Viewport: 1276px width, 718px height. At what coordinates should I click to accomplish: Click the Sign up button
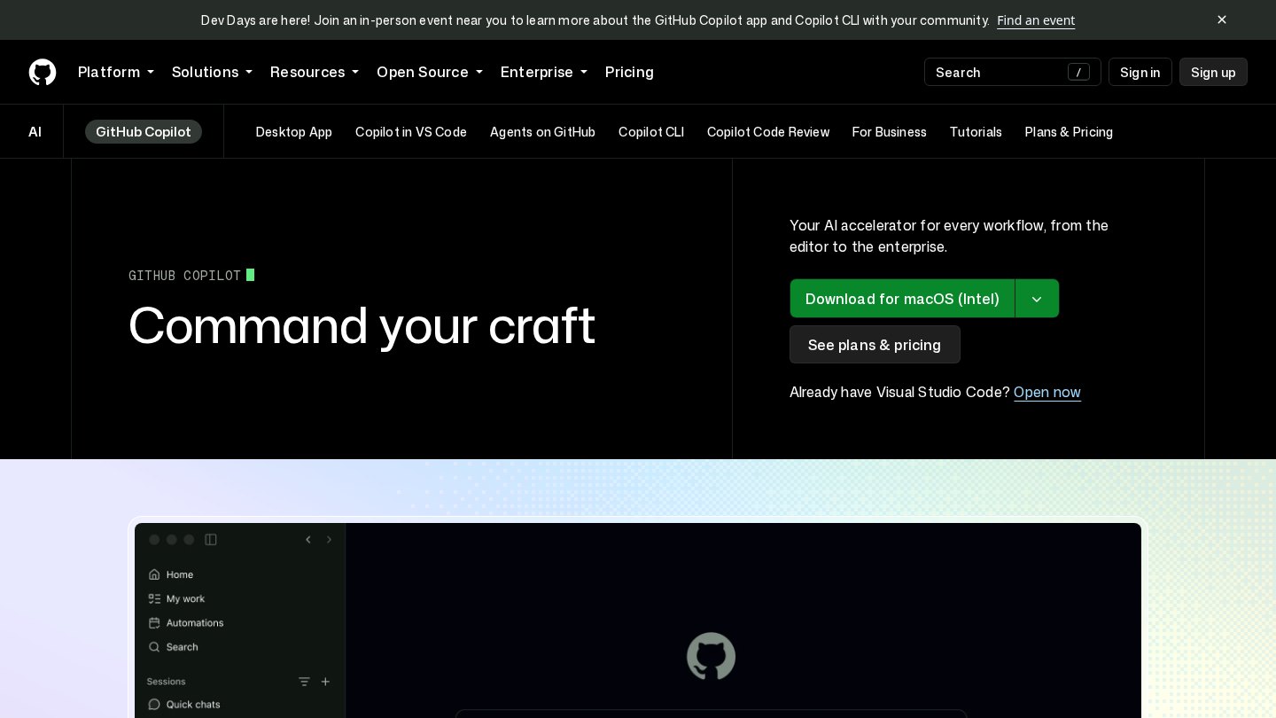[x=1213, y=72]
